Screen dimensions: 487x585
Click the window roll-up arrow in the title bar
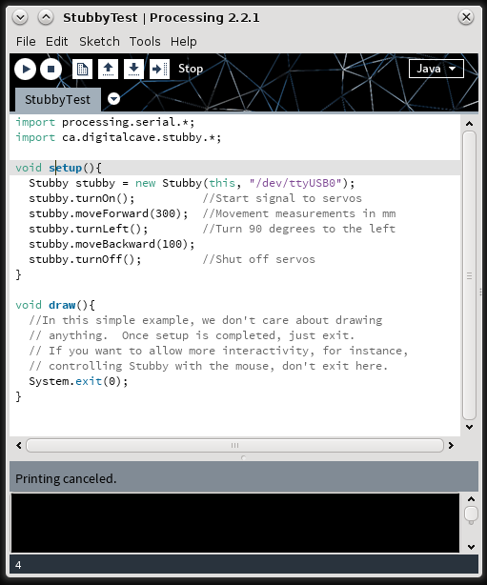[x=46, y=17]
